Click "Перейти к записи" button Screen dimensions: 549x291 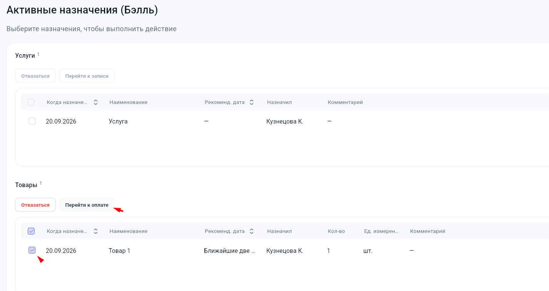click(87, 76)
